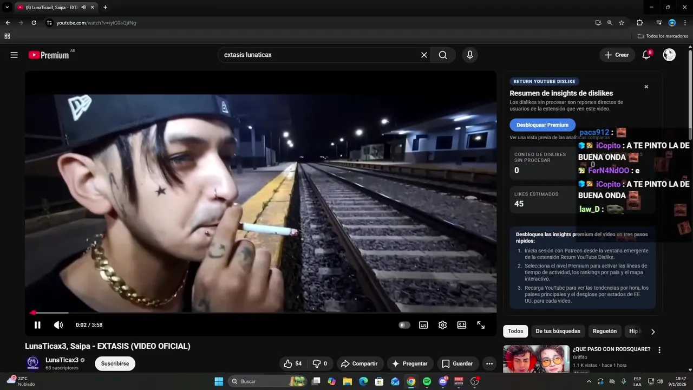Open the account avatar menu
Viewport: 693px width, 390px height.
pyautogui.click(x=669, y=55)
